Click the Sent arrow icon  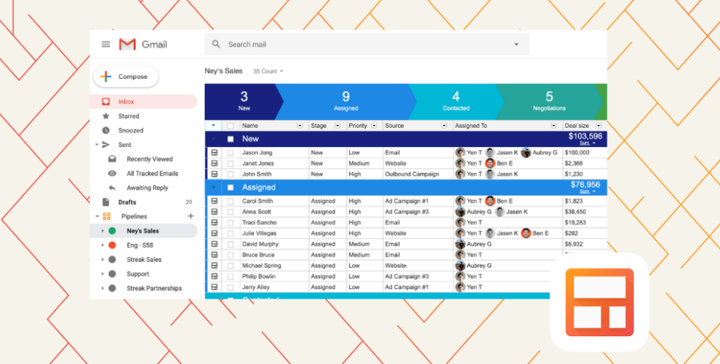[106, 144]
